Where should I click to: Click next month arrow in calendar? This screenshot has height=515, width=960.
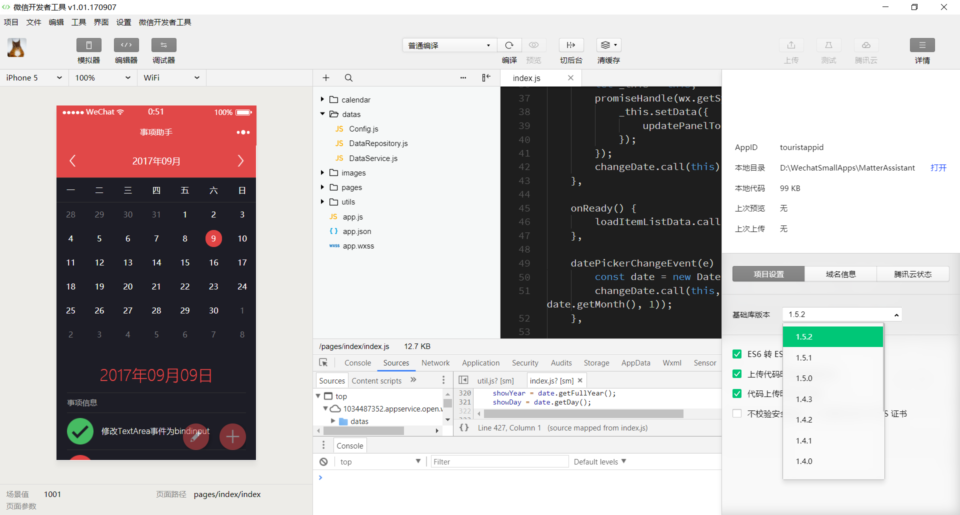[240, 160]
